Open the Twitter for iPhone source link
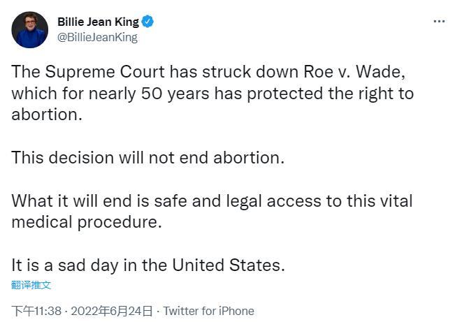 click(x=208, y=311)
